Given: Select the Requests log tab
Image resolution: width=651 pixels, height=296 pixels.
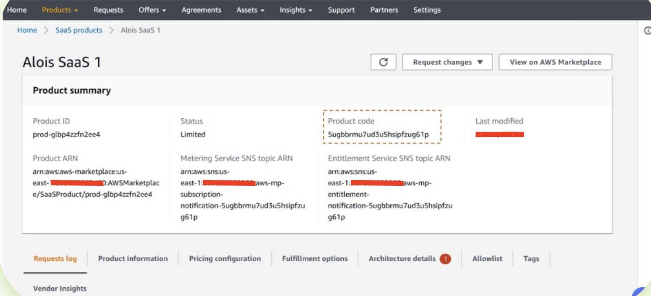Looking at the screenshot, I should (x=55, y=258).
